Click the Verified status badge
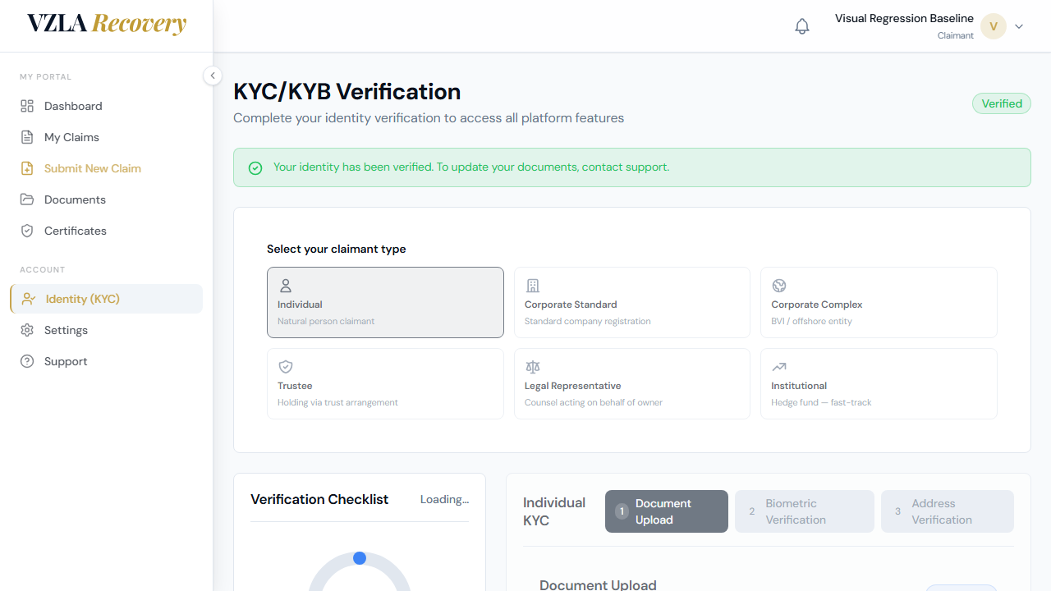Image resolution: width=1051 pixels, height=591 pixels. coord(1002,103)
